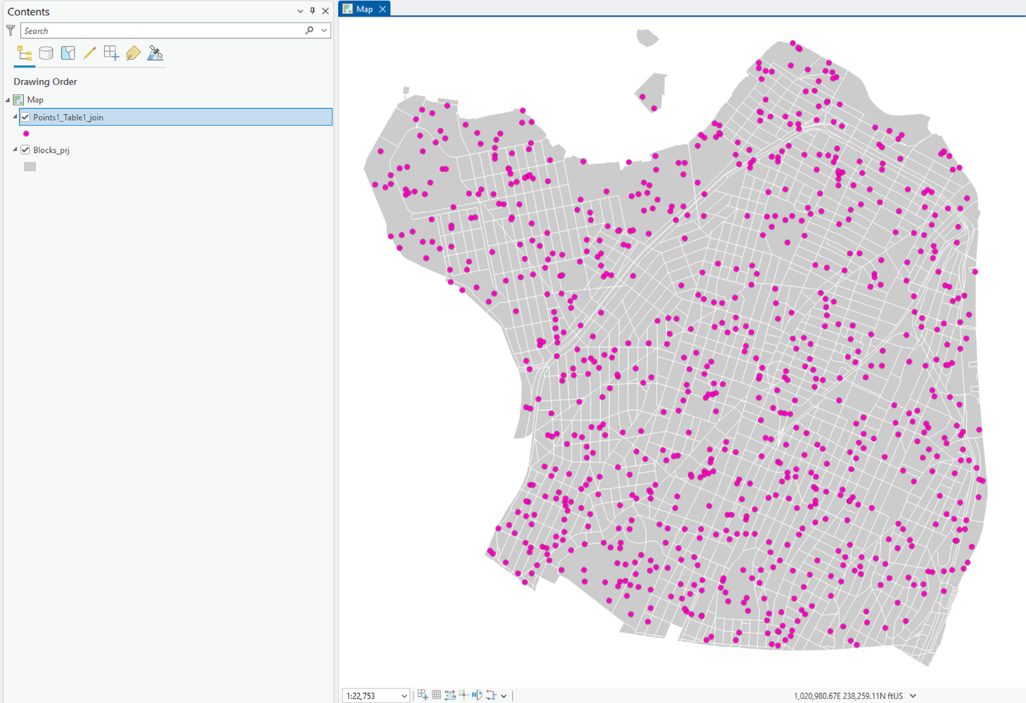
Task: Uncheck visibility of Points1_Table1_join layer
Action: (x=25, y=117)
